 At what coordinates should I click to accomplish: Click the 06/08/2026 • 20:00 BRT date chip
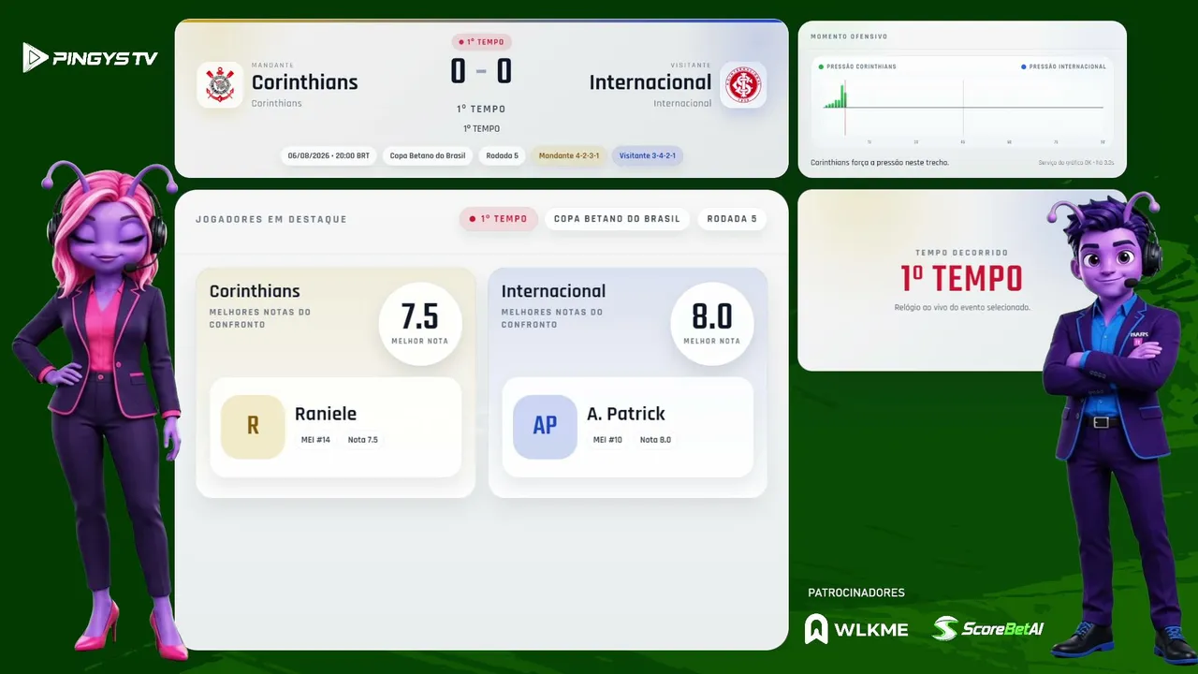click(x=329, y=155)
